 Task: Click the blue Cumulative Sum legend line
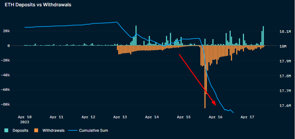click(x=73, y=131)
